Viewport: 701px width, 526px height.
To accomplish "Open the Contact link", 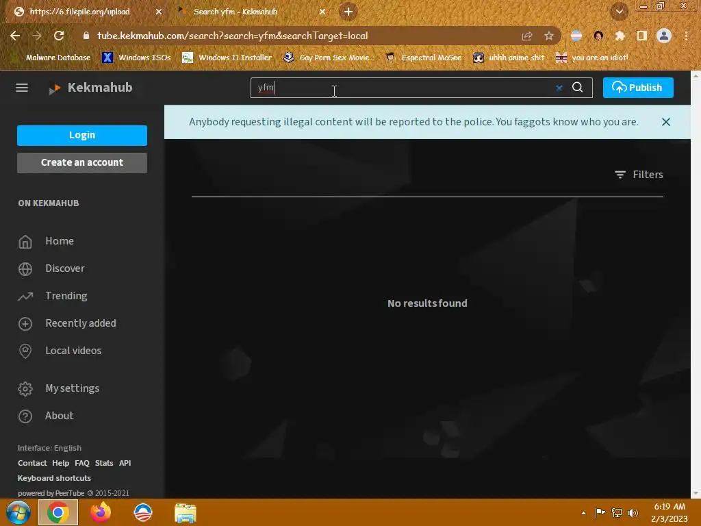I will point(32,463).
